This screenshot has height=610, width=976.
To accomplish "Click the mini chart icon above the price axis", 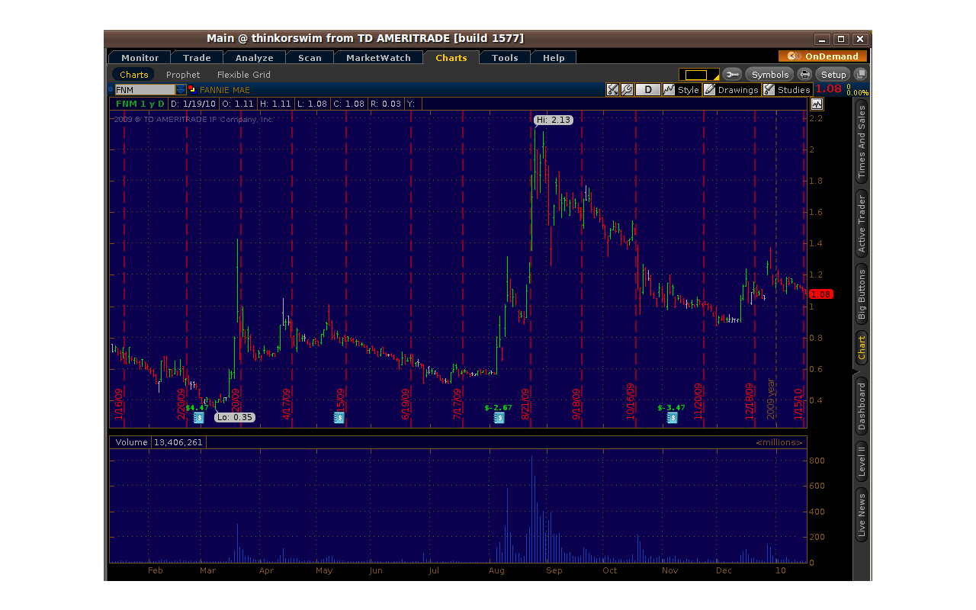I will pos(817,104).
